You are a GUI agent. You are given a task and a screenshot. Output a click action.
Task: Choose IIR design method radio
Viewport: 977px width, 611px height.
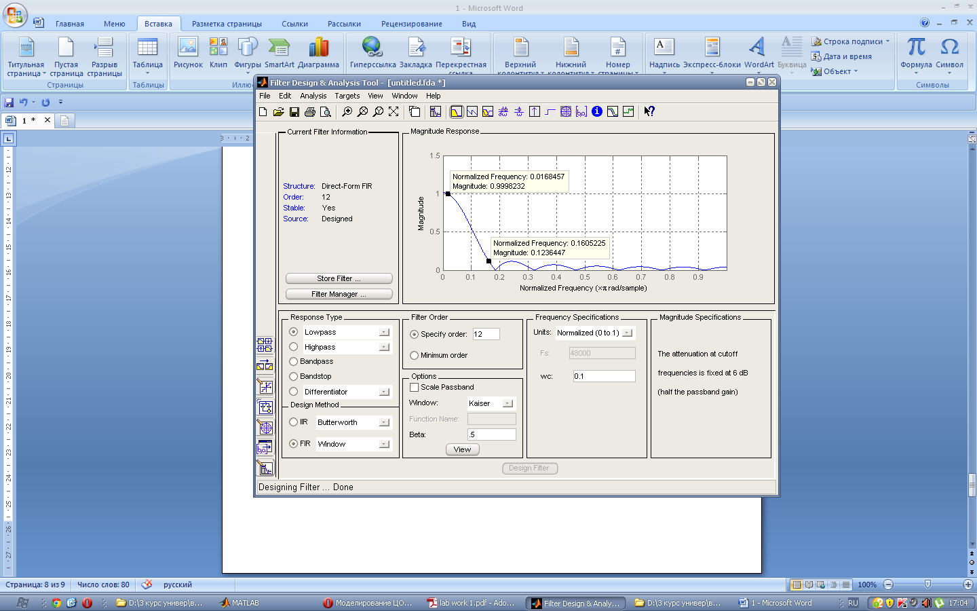(x=294, y=422)
